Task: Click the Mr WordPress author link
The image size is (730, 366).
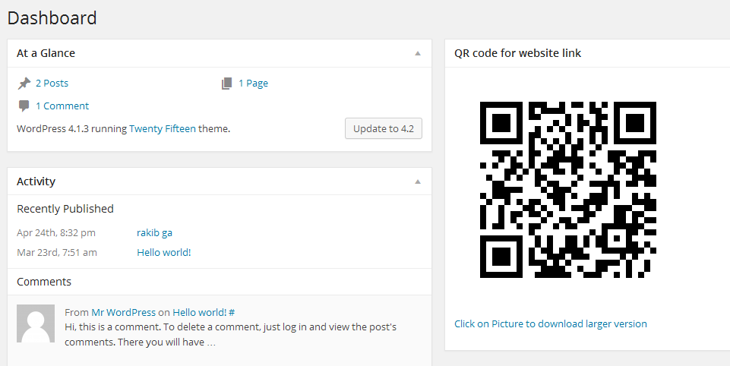Action: coord(123,312)
